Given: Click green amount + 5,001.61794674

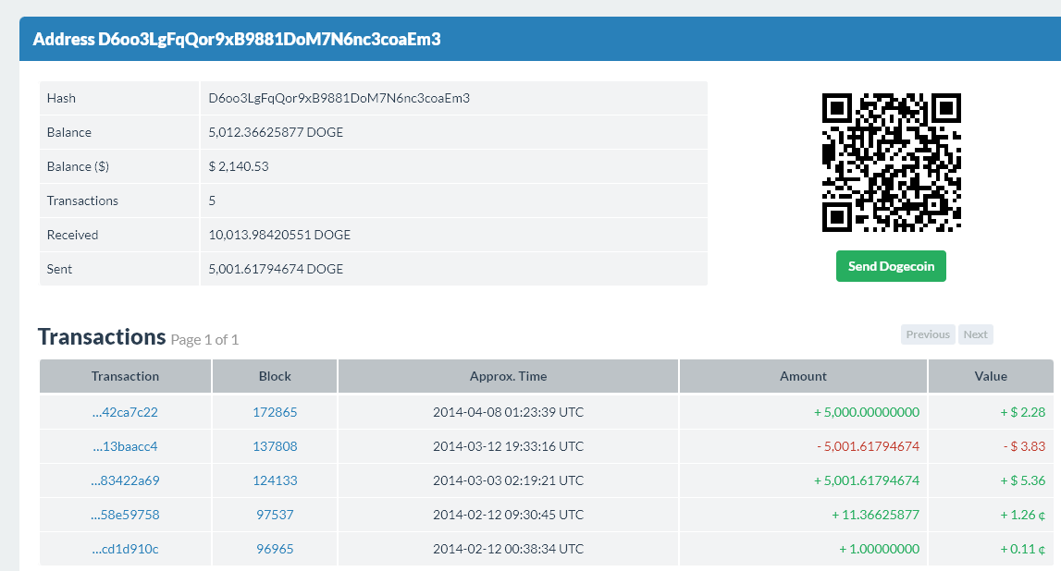Looking at the screenshot, I should (x=866, y=480).
